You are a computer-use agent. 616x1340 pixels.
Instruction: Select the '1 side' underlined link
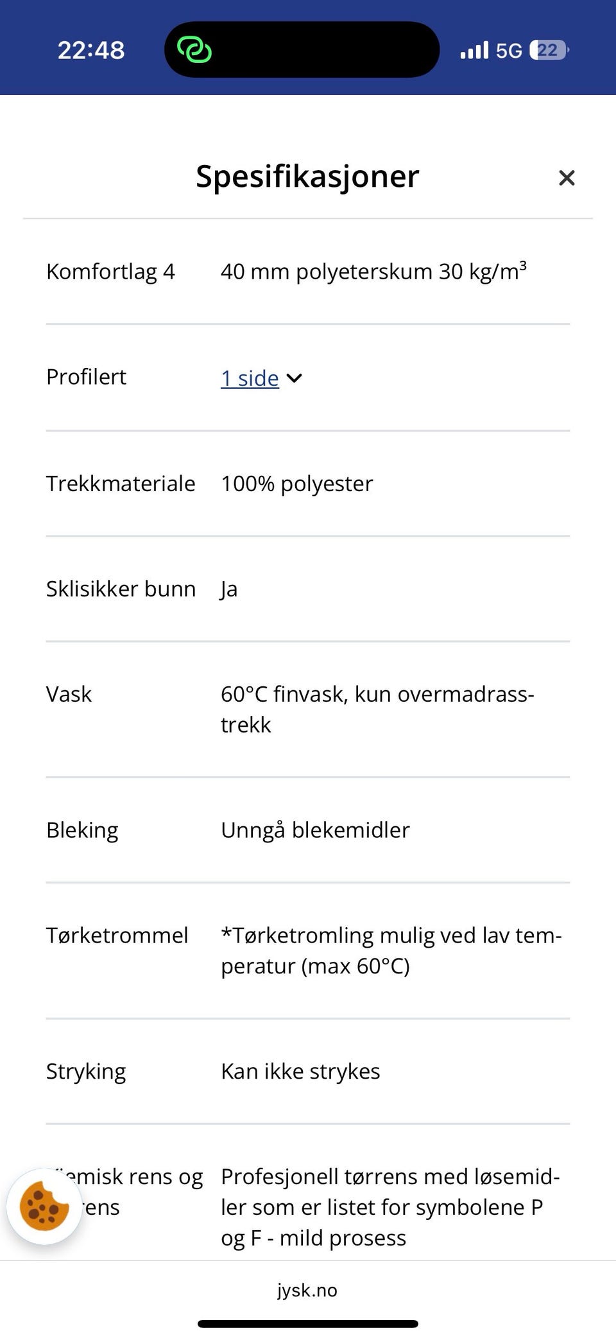tap(248, 378)
